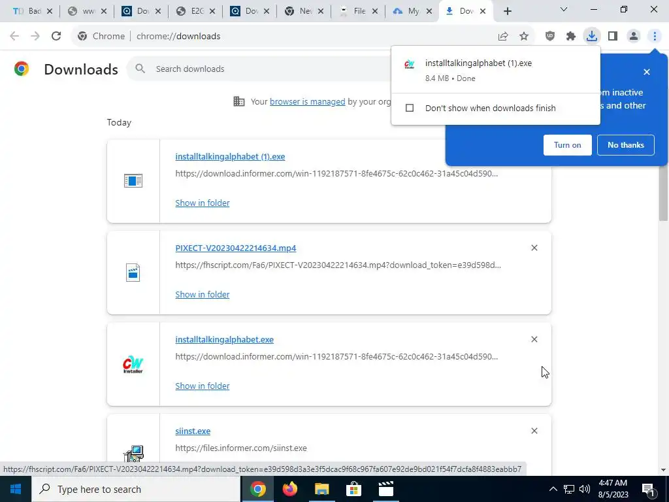Click the Today date heading
The image size is (669, 502).
point(119,122)
